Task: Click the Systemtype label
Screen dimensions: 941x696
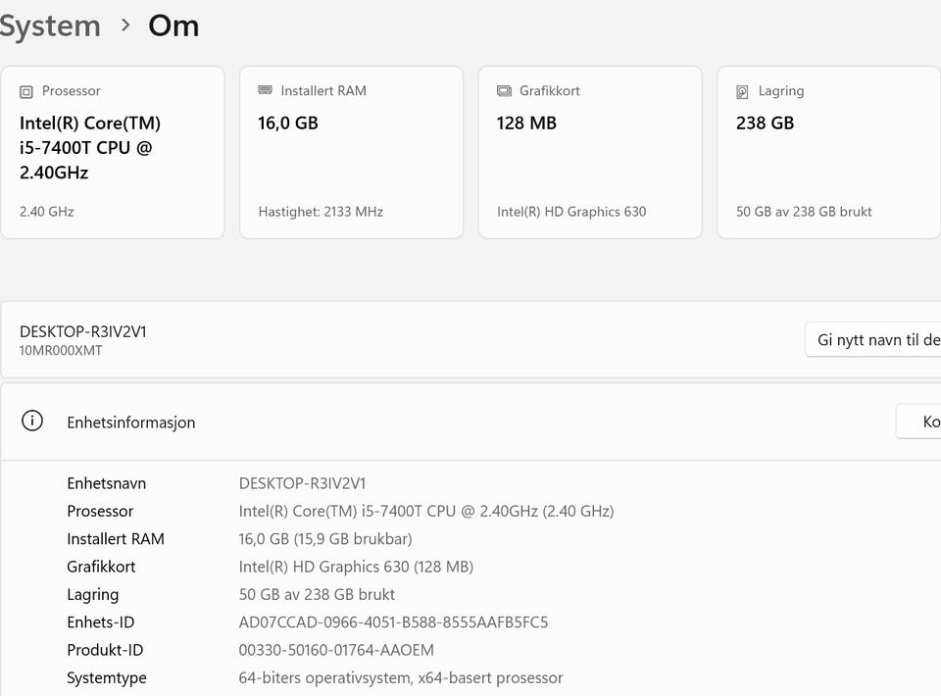Action: [106, 678]
